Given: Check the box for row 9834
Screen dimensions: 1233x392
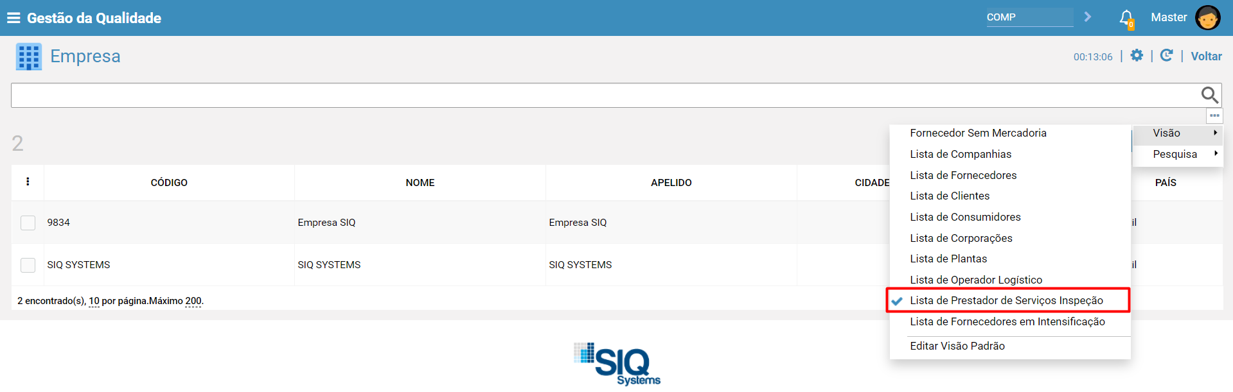Looking at the screenshot, I should tap(28, 223).
